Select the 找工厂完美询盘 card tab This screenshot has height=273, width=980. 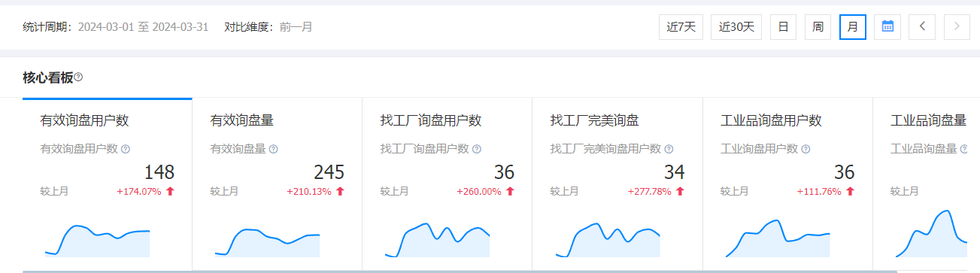pyautogui.click(x=617, y=184)
